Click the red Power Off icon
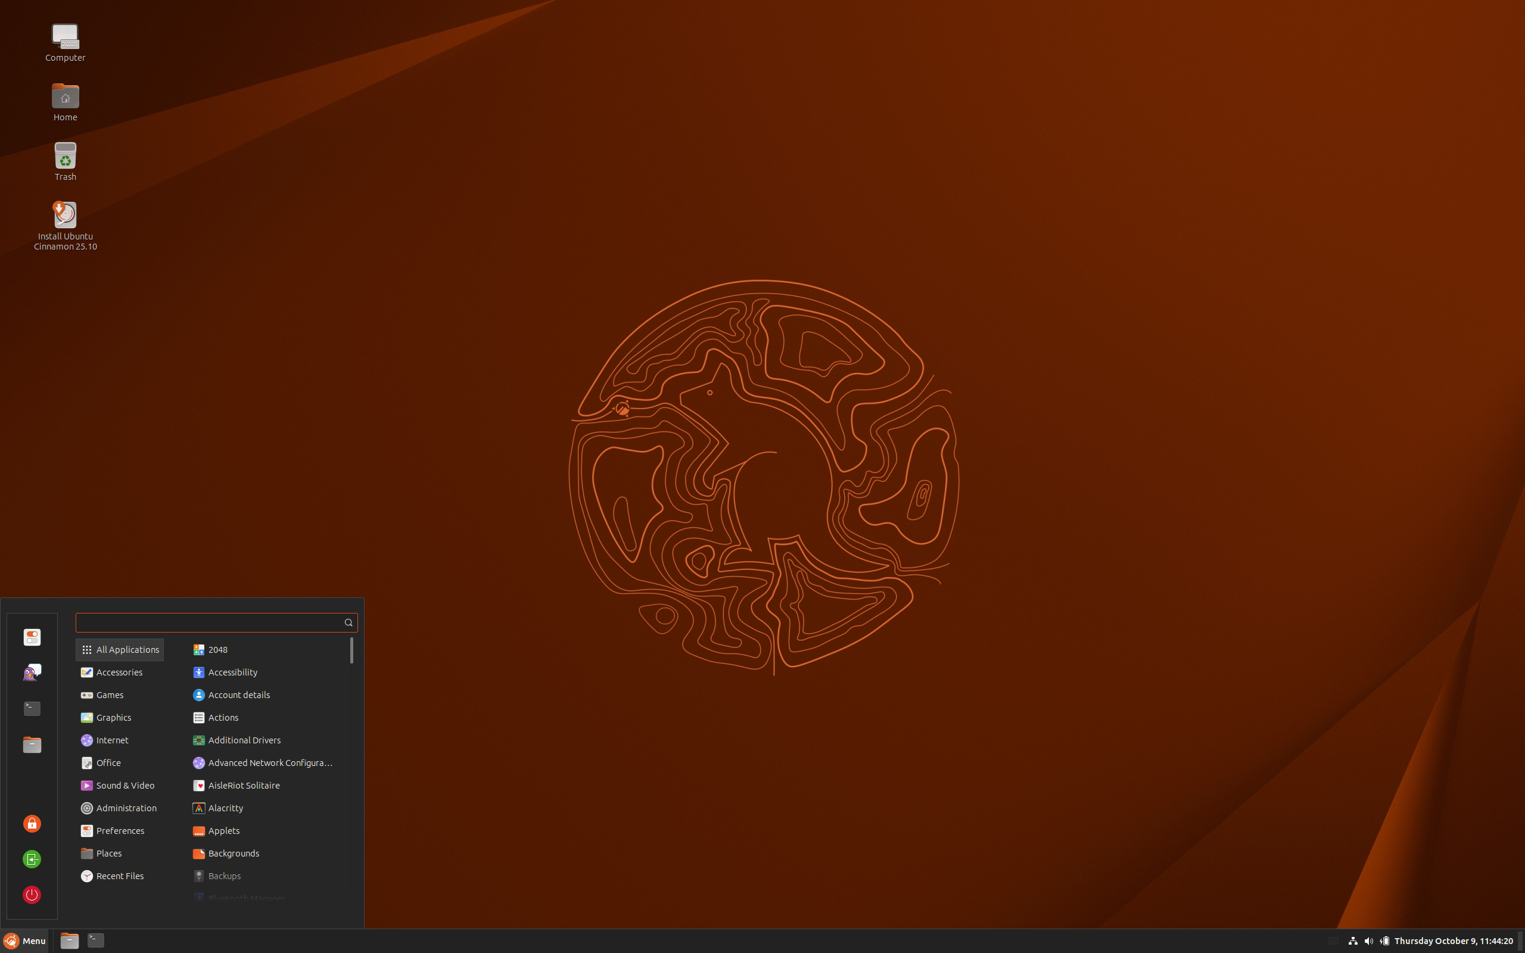Screen dimensions: 1525x953 point(32,895)
